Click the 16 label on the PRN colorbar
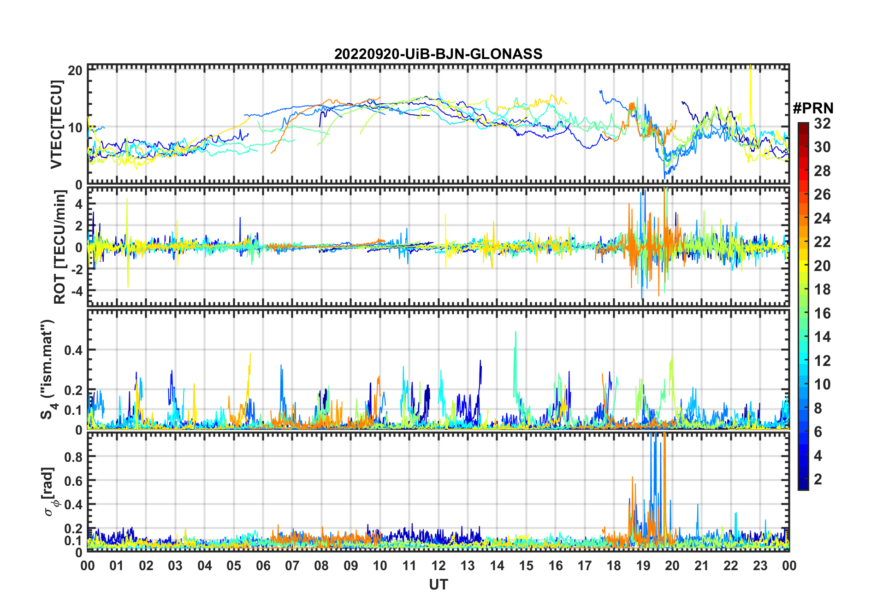The height and width of the screenshot is (613, 877). [822, 313]
